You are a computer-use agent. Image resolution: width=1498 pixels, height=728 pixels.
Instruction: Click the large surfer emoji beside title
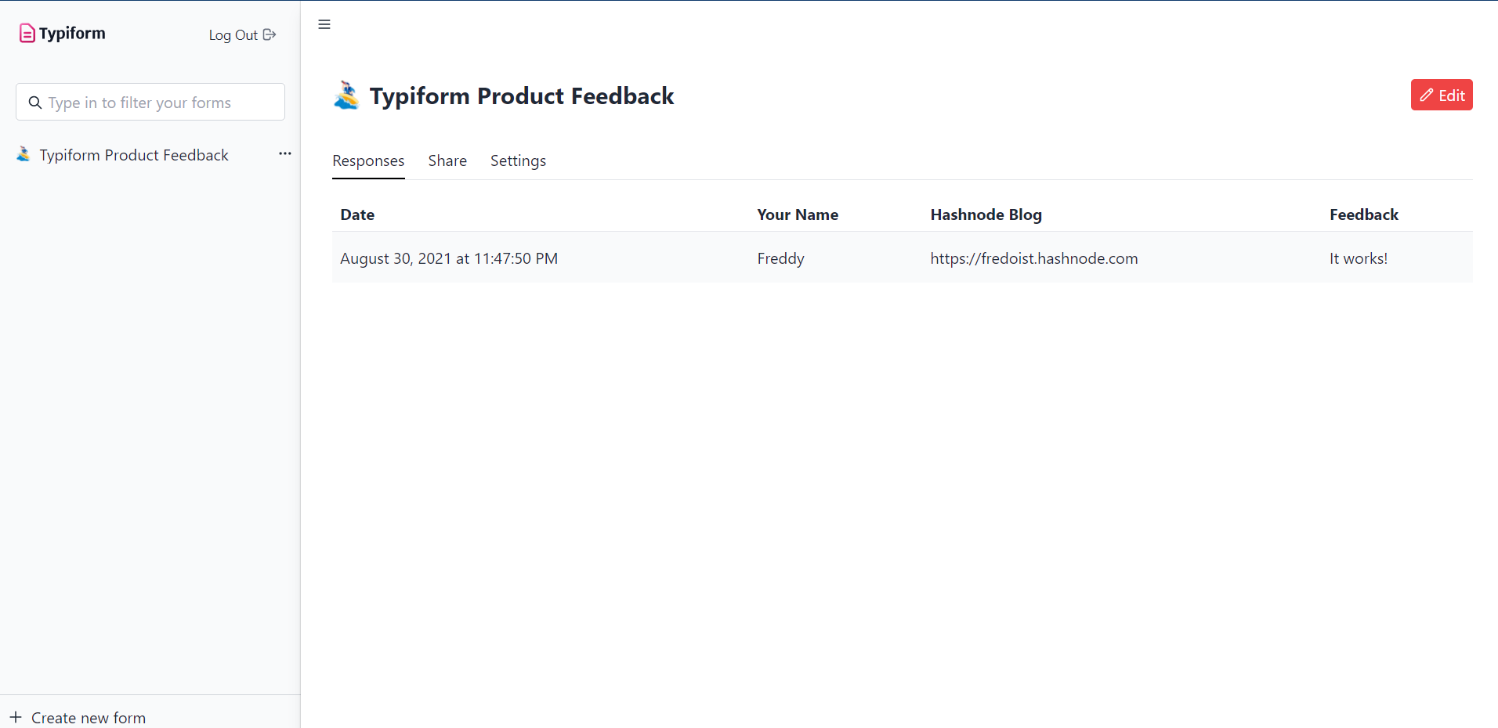pos(346,96)
